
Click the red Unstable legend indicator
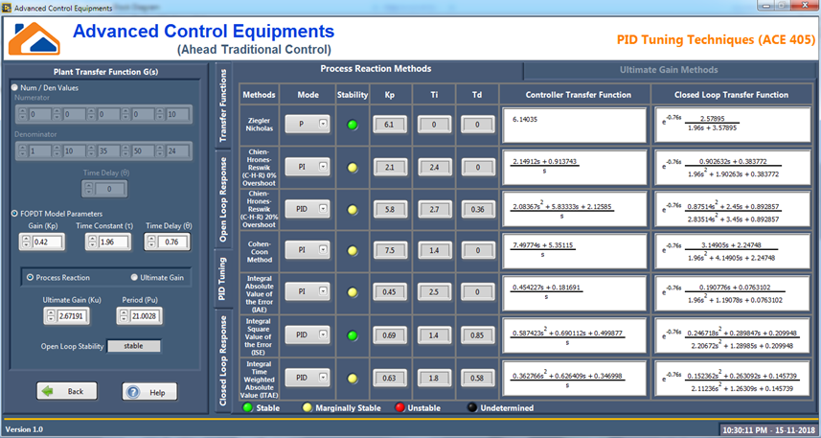[x=399, y=407]
